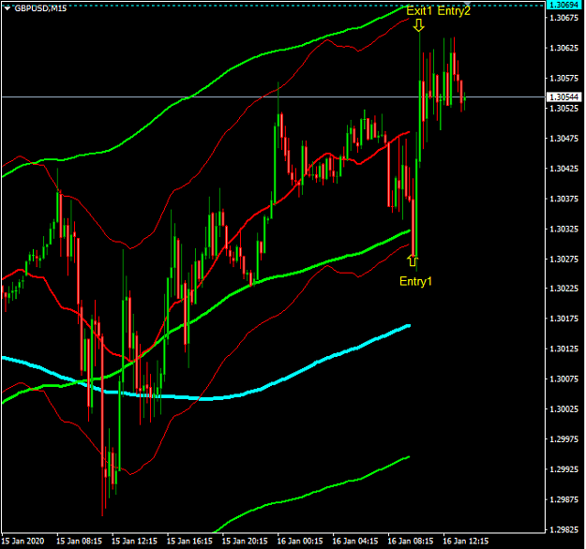Select price scale value 1.29975
The width and height of the screenshot is (586, 549).
pos(563,439)
